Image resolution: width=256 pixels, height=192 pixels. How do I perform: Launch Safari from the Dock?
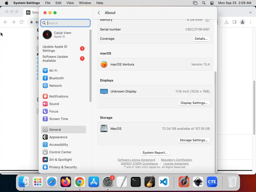tap(52, 182)
